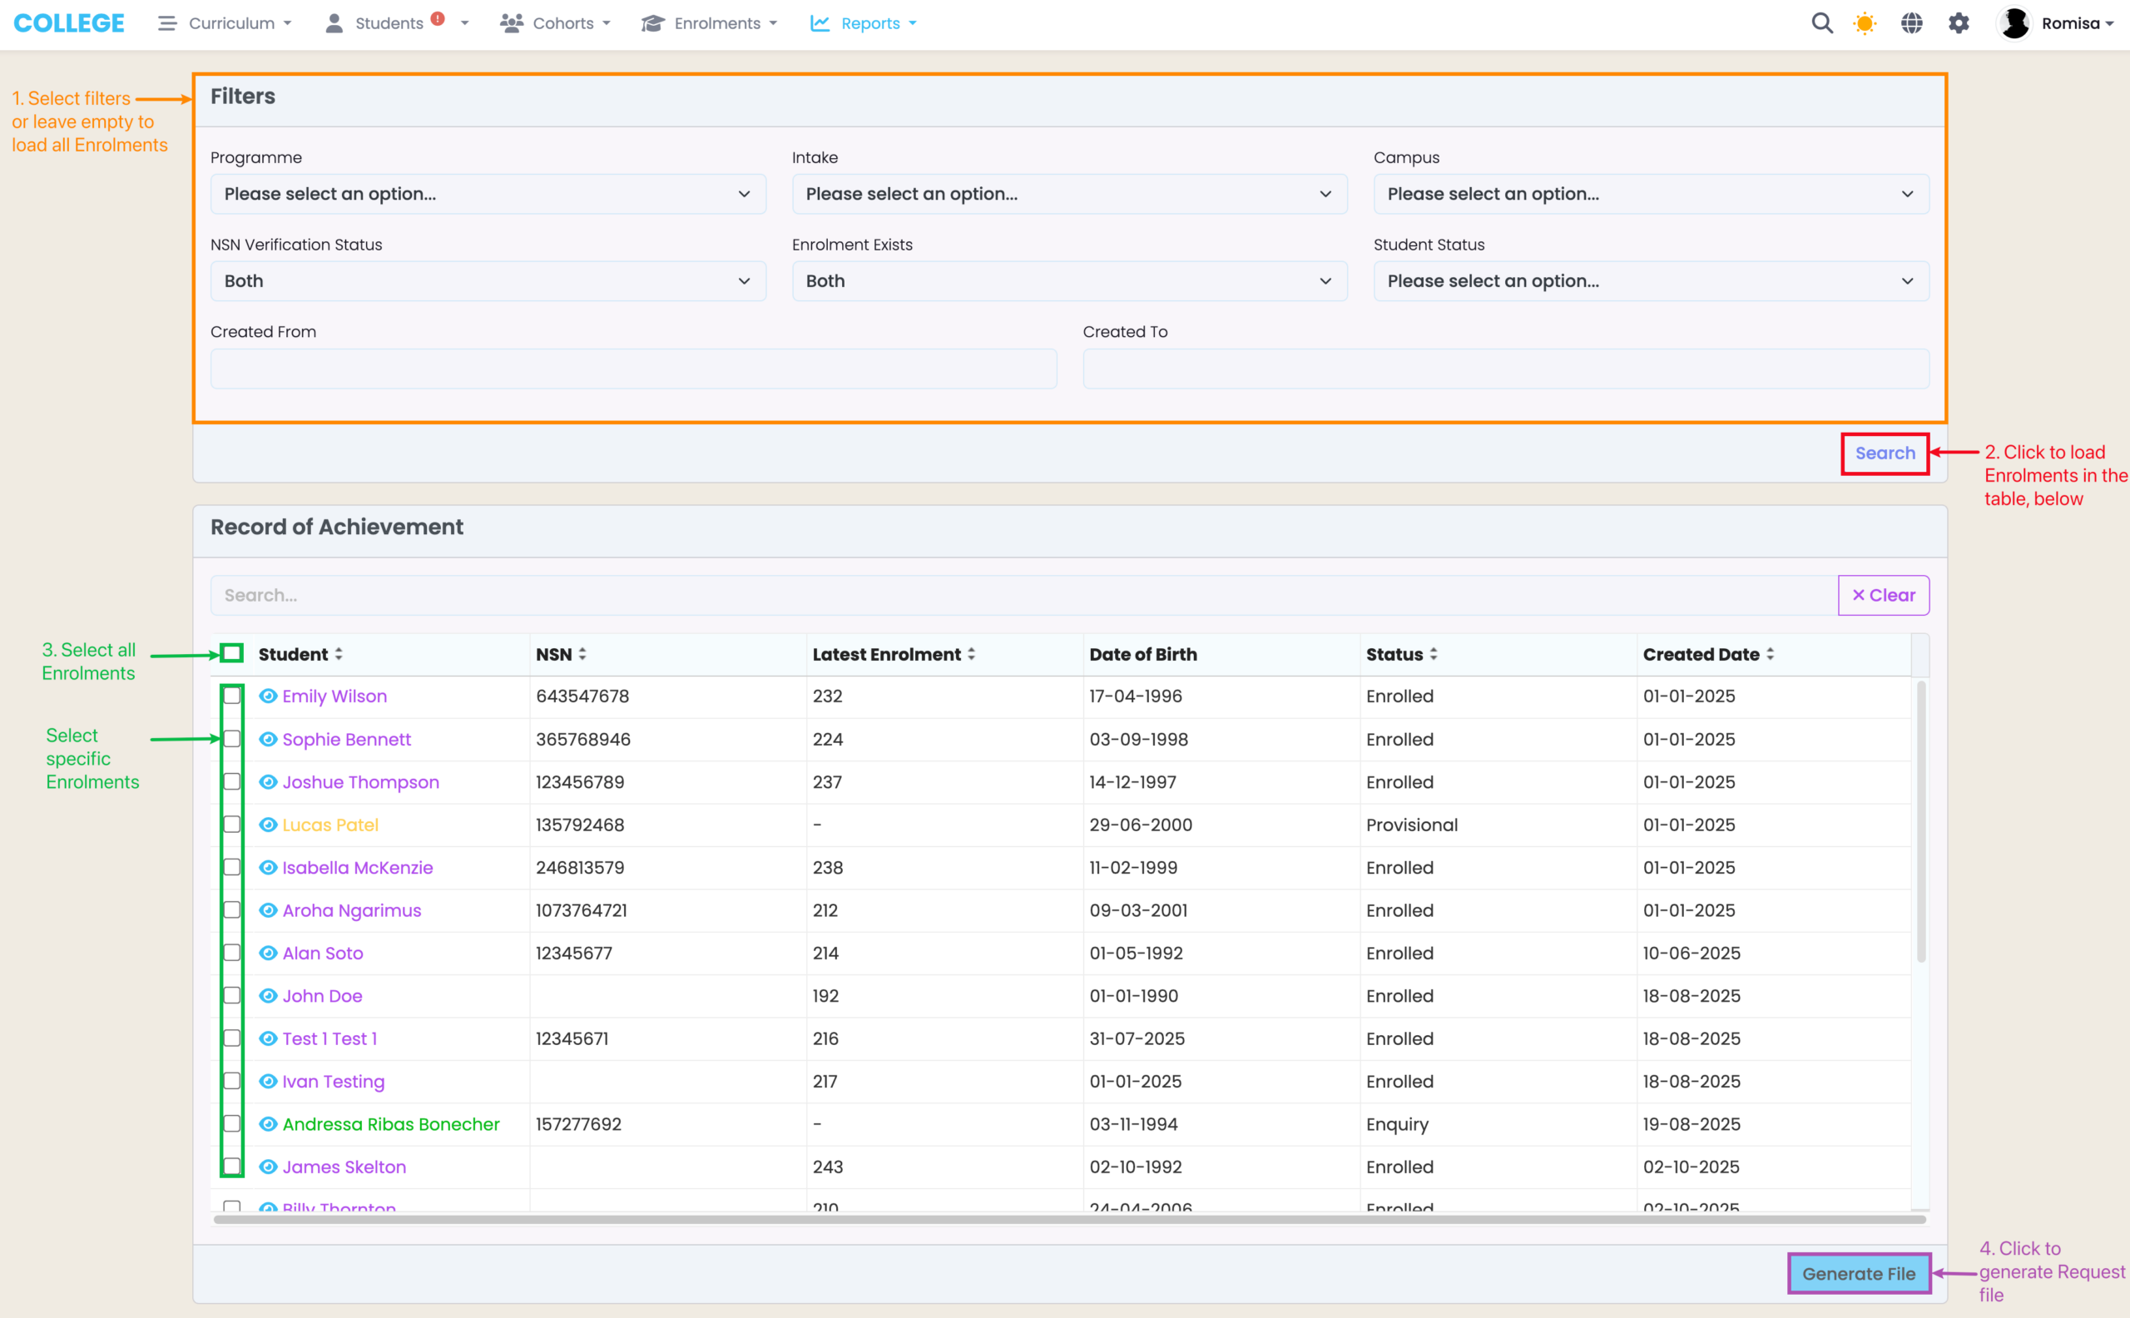Open the globe language icon
Image resolution: width=2130 pixels, height=1318 pixels.
click(x=1911, y=23)
